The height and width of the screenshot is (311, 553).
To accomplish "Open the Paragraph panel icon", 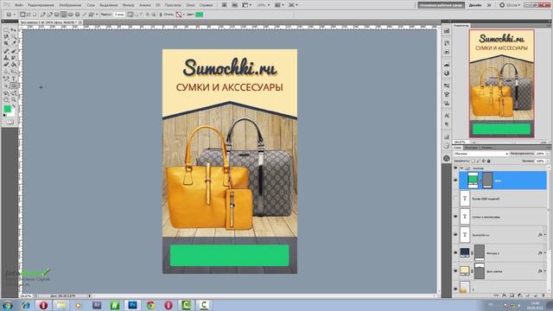I will coord(447,124).
